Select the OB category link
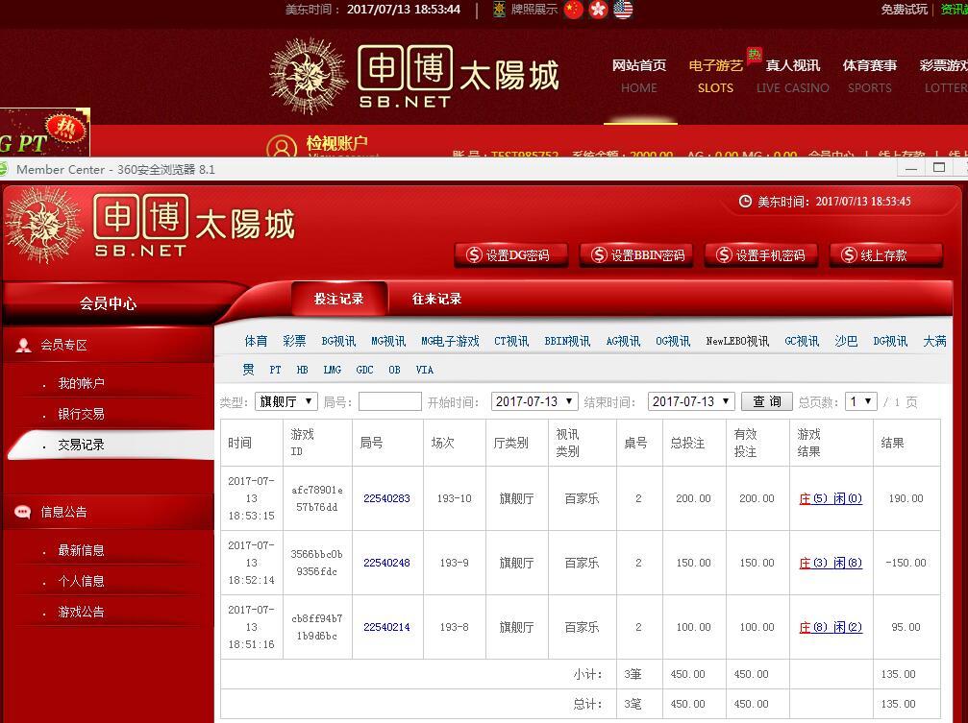Image resolution: width=968 pixels, height=723 pixels. coord(394,370)
